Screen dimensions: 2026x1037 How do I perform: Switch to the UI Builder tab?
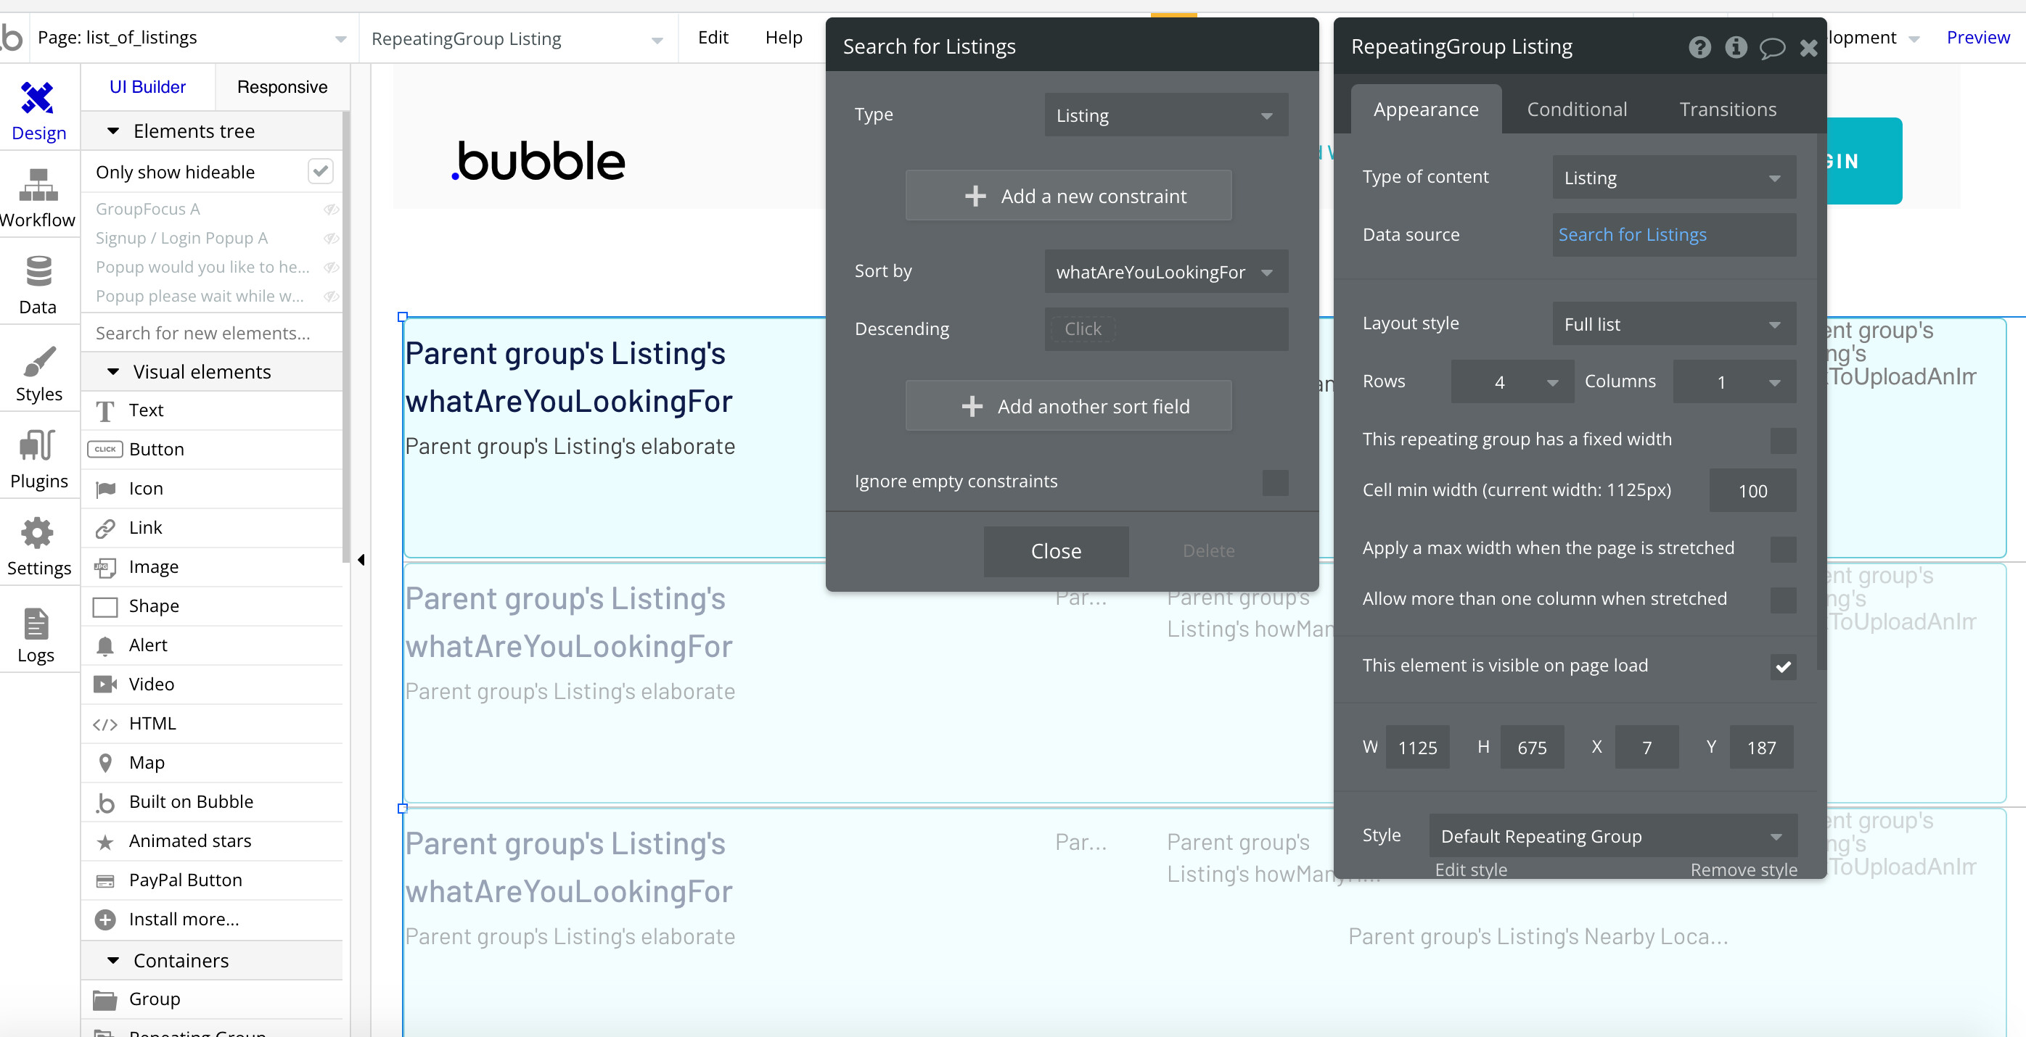point(148,87)
